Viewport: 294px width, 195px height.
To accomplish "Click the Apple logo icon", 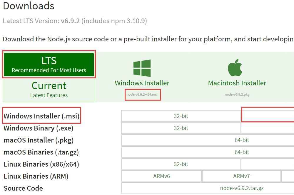I will (x=235, y=67).
